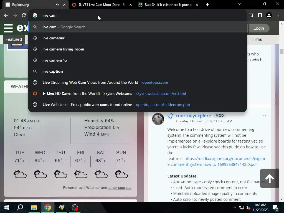Click the pinned comment pin icon
Image resolution: width=284 pixels, height=213 pixels.
coord(170,116)
